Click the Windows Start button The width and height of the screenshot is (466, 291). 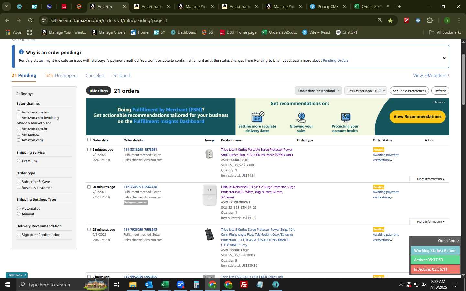pyautogui.click(x=8, y=285)
